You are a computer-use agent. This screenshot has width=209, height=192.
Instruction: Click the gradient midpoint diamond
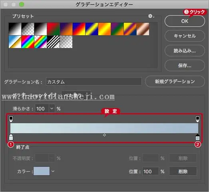click(x=105, y=135)
